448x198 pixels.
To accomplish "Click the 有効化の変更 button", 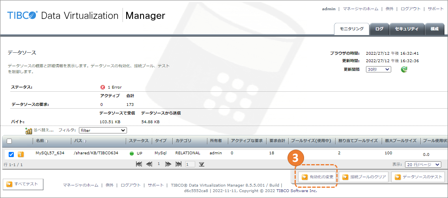I will pos(317,177).
